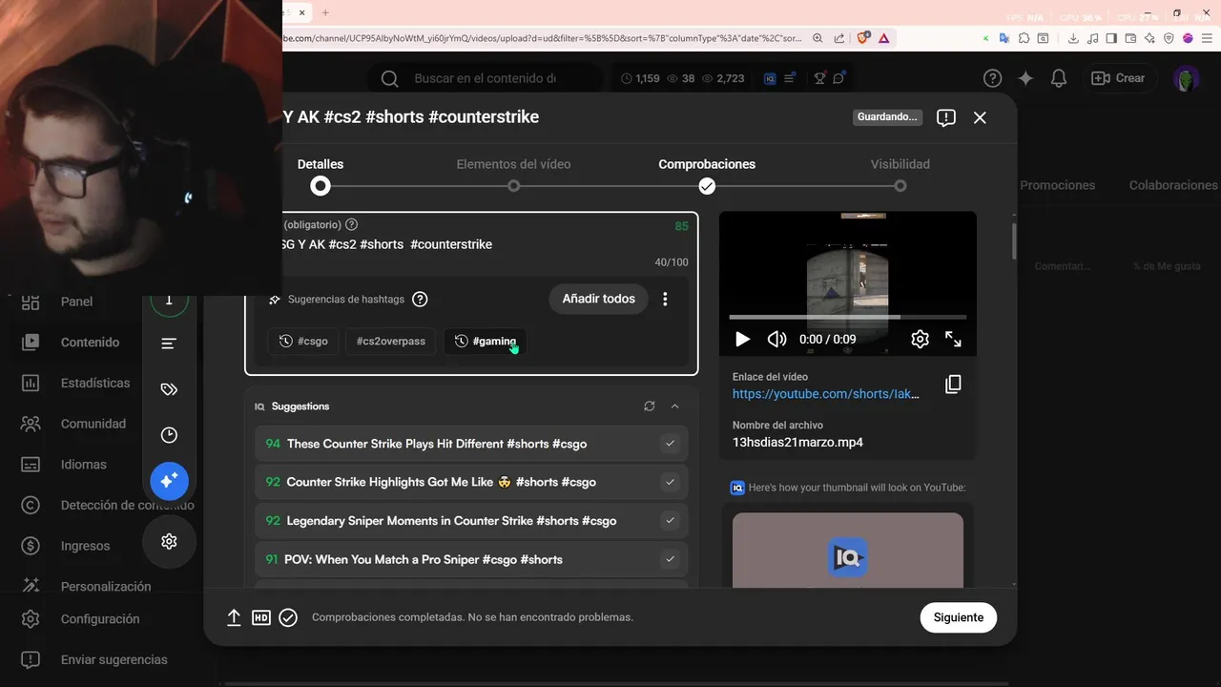This screenshot has height=687, width=1221.
Task: Mute the video preview volume
Action: coord(777,339)
